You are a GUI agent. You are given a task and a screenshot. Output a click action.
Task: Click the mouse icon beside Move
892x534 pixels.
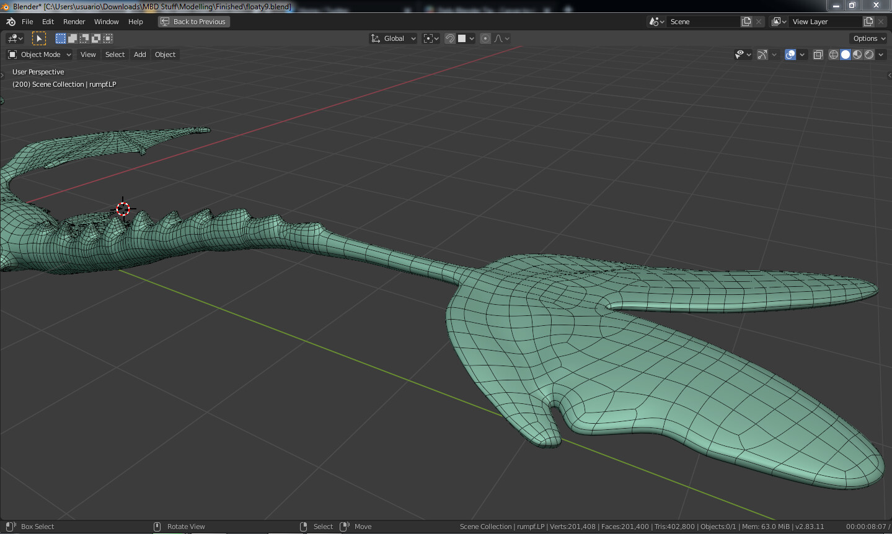tap(345, 527)
